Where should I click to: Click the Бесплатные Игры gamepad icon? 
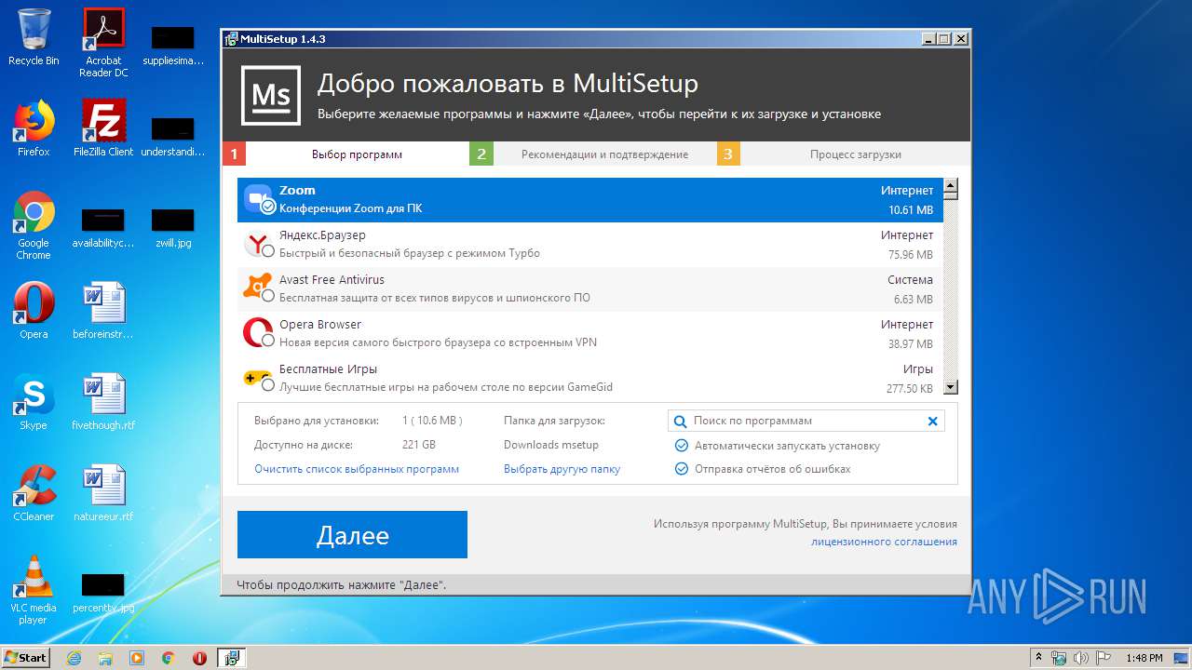(257, 377)
